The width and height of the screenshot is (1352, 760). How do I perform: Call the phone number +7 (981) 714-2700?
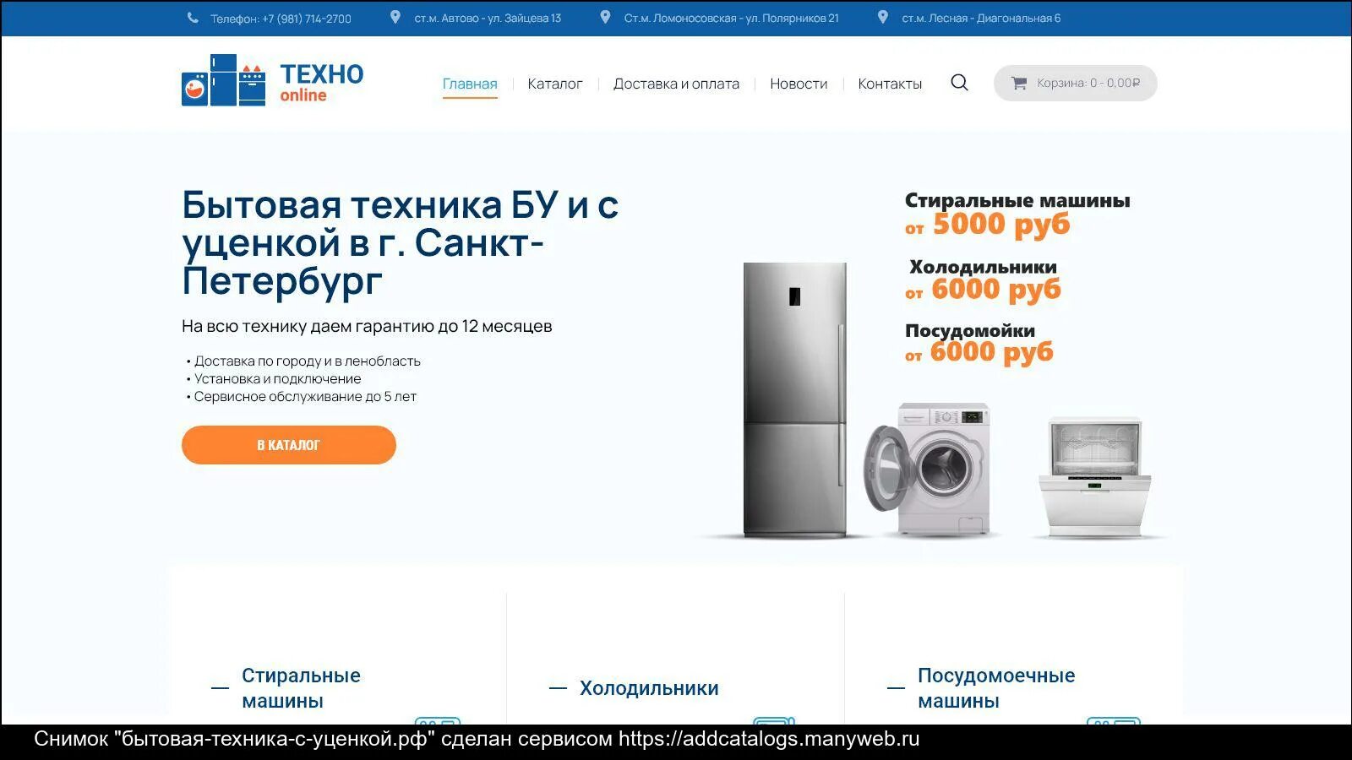[x=307, y=19]
